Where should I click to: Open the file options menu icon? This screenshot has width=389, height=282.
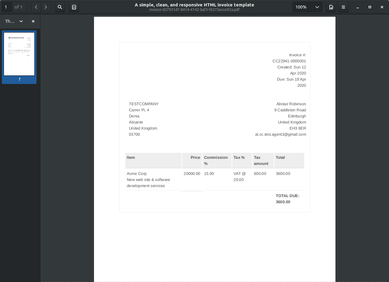[x=331, y=7]
